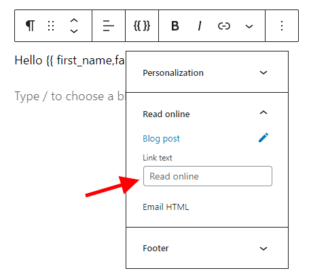This screenshot has height=277, width=309.
Task: Move block down with the down arrow
Action: click(74, 31)
